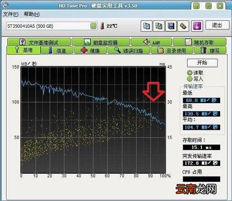Click the HD Tune app icon in title bar

click(x=5, y=5)
